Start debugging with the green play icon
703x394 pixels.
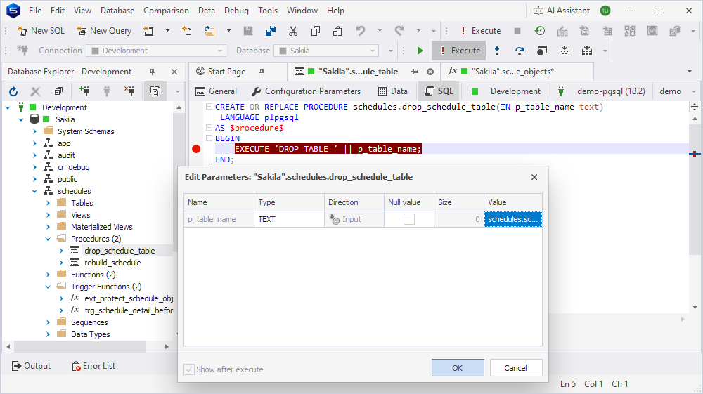pyautogui.click(x=420, y=51)
